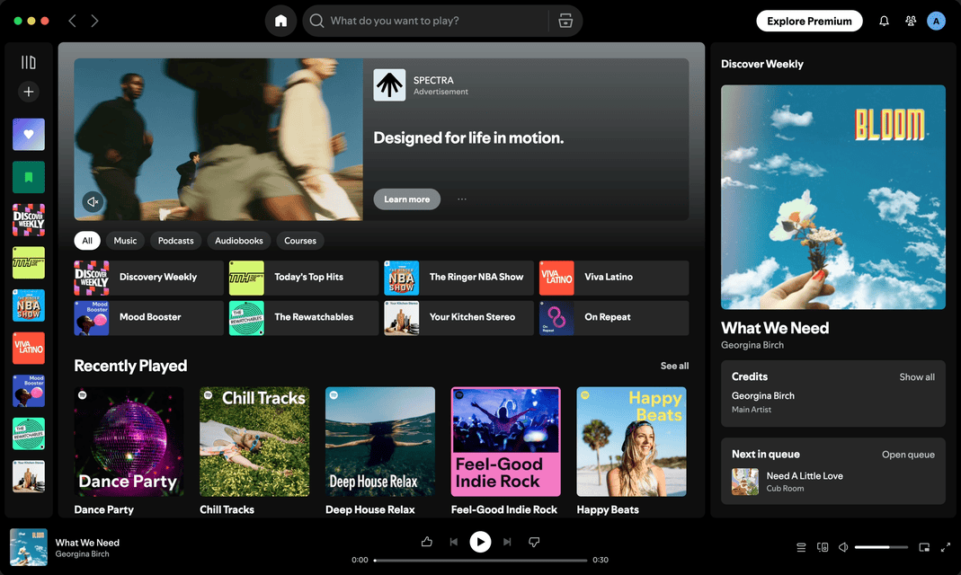961x575 pixels.
Task: Open The Rewatchables tile
Action: click(x=303, y=318)
